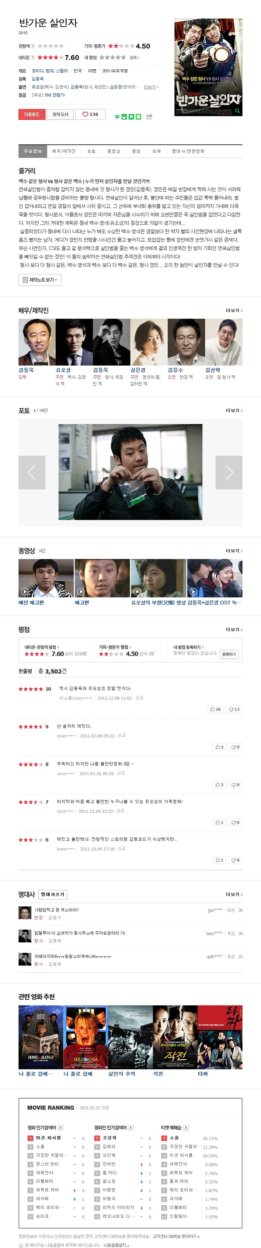Click the heart like icon showing 136
261x1248 pixels.
(90, 114)
